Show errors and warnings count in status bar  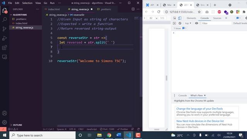coord(13,129)
